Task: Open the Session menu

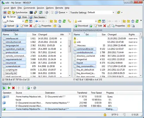Action: pos(40,8)
